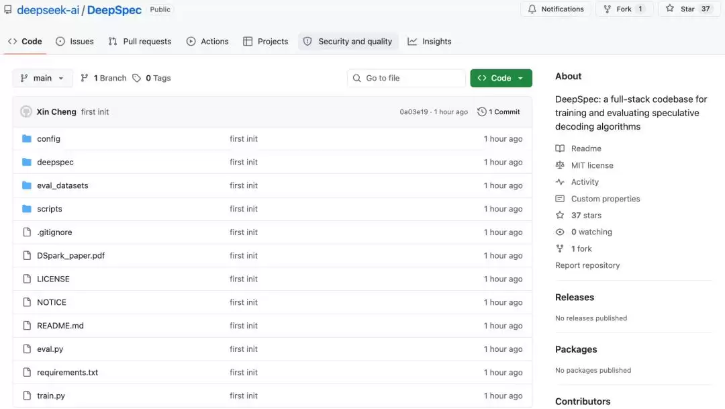Click the MIT license scale icon
The image size is (725, 409).
(560, 165)
